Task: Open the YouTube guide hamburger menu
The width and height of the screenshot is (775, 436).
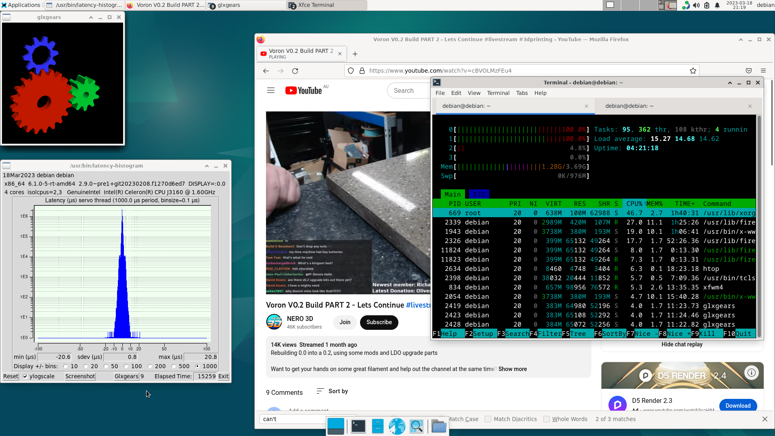Action: (271, 90)
